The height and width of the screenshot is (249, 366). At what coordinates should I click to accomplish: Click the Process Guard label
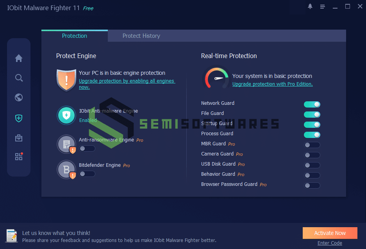[217, 134]
